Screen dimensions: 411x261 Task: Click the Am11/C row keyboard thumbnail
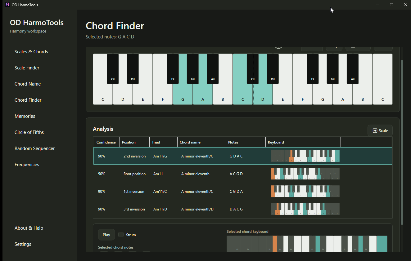(x=305, y=191)
